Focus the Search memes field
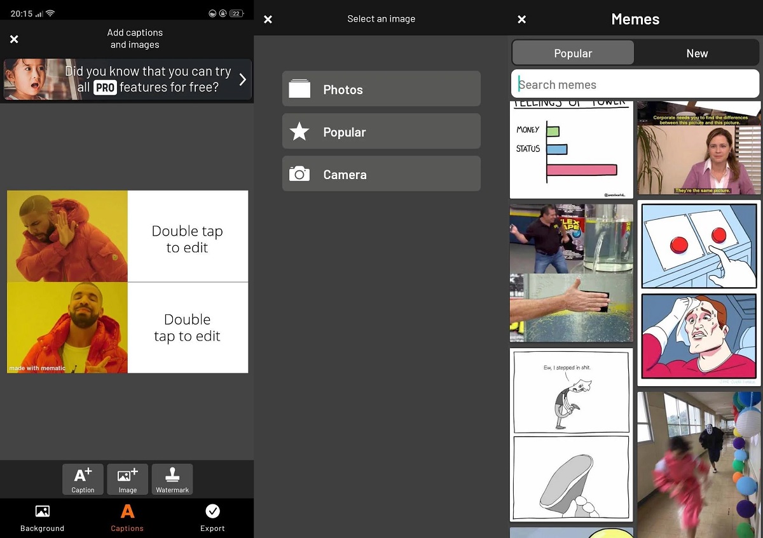Viewport: 763px width, 538px height. [635, 84]
